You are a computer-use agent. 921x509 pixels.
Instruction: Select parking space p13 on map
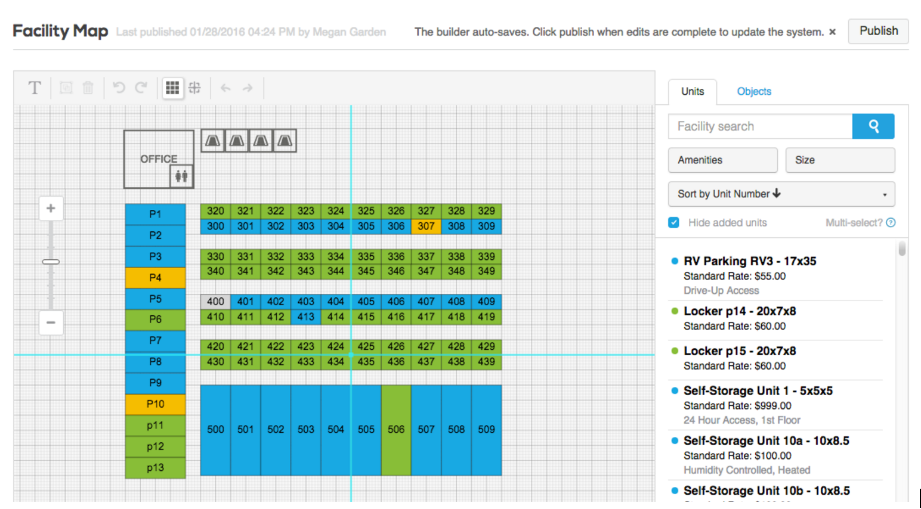point(155,468)
